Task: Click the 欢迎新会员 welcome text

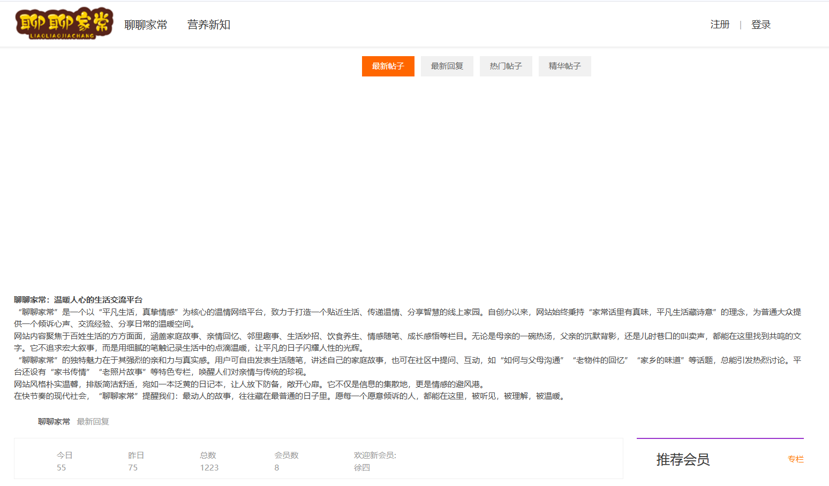Action: pos(374,455)
